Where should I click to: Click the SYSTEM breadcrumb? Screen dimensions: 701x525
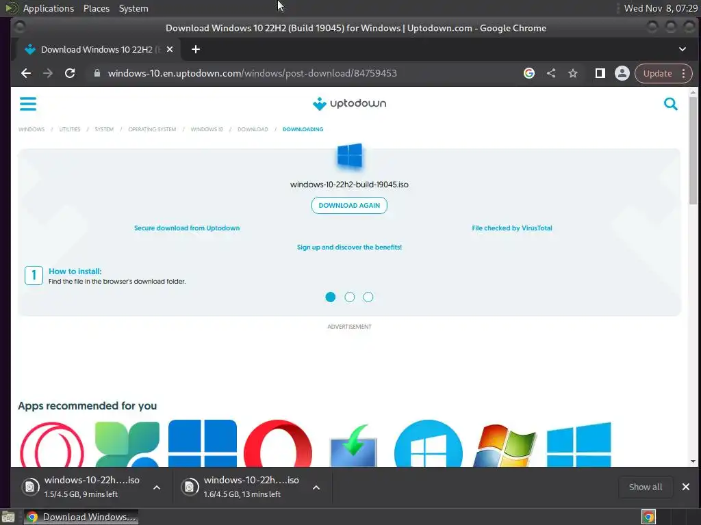(104, 129)
